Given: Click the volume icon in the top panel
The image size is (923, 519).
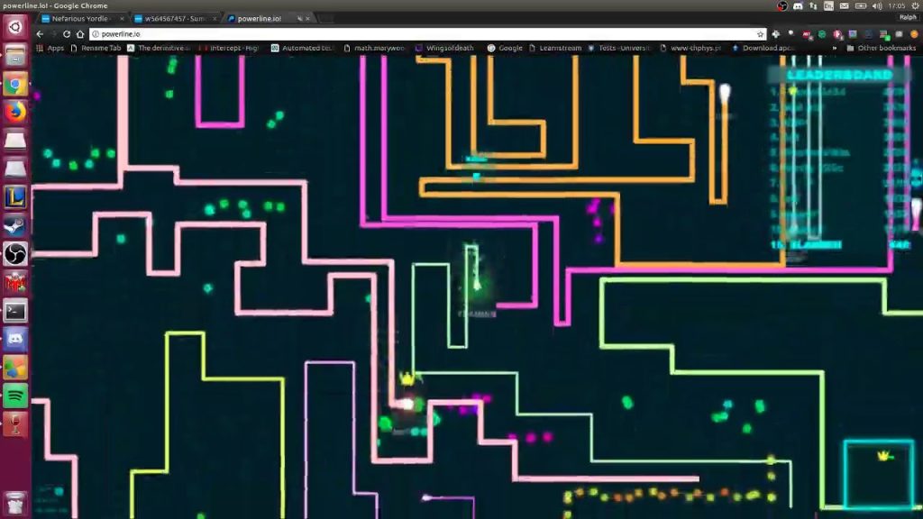Looking at the screenshot, I should pos(876,6).
